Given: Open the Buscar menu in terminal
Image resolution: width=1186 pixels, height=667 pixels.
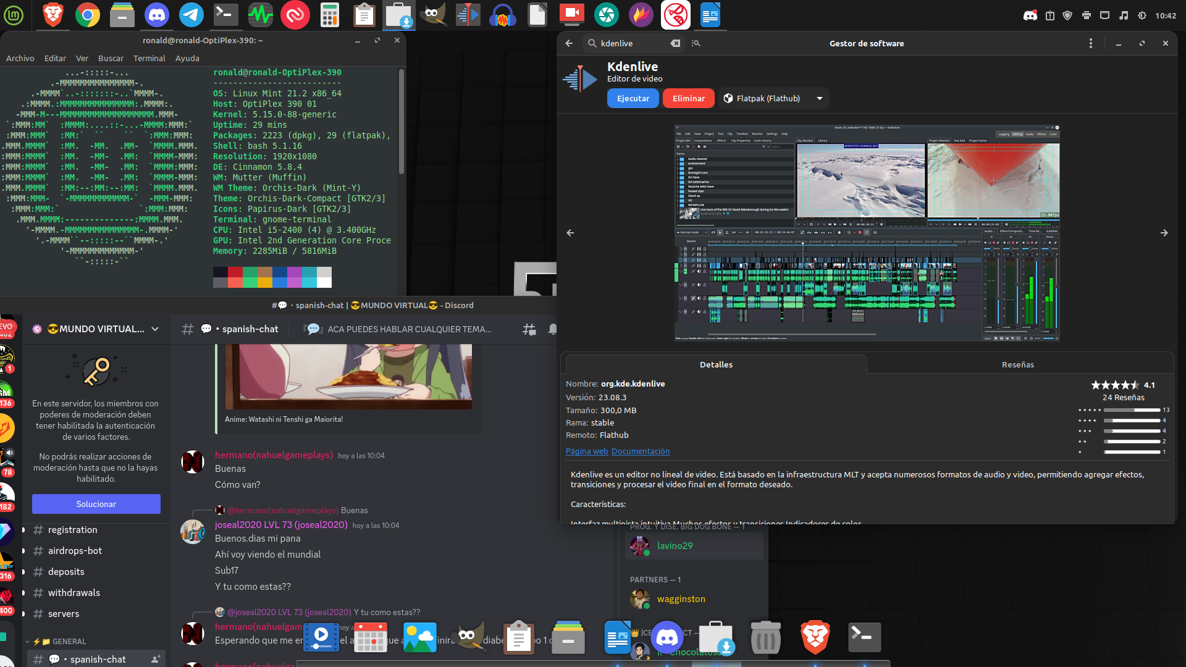Looking at the screenshot, I should 111,58.
